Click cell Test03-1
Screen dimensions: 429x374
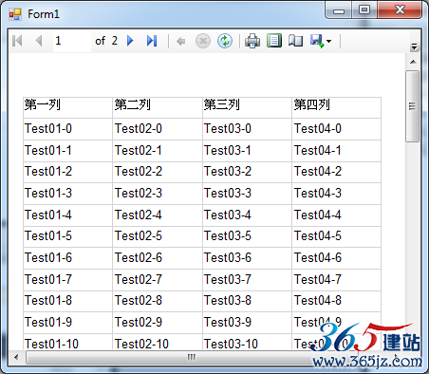coord(247,151)
